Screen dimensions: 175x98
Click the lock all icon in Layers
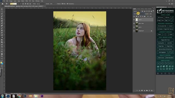[145, 16]
